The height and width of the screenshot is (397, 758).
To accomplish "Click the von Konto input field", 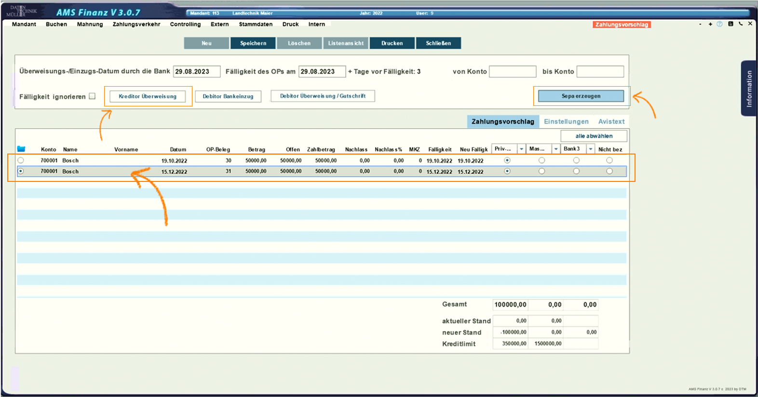I will (x=513, y=72).
